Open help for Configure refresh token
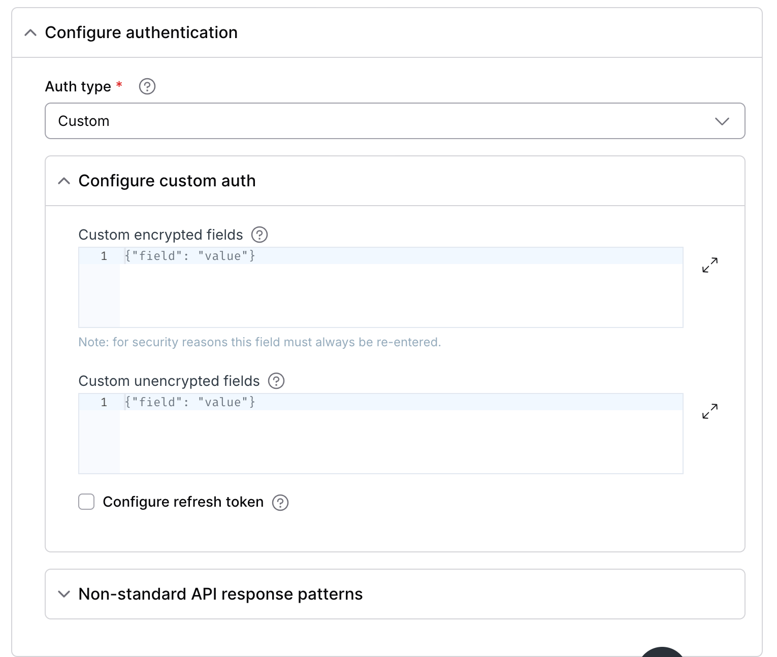 tap(280, 503)
